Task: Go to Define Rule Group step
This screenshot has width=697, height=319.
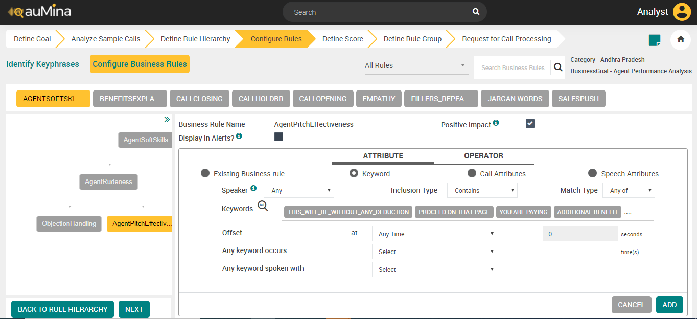Action: (x=412, y=39)
